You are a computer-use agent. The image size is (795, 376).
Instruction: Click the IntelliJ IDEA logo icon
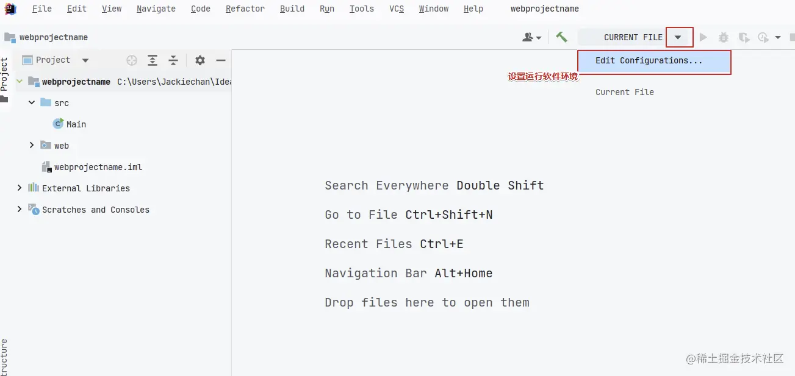pyautogui.click(x=10, y=9)
